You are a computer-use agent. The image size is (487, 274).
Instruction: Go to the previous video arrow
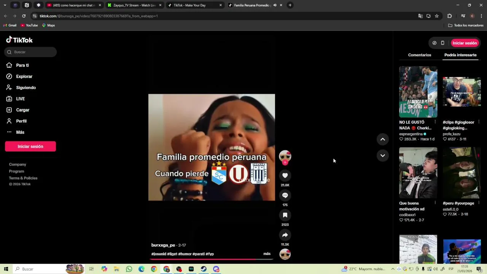pyautogui.click(x=383, y=139)
